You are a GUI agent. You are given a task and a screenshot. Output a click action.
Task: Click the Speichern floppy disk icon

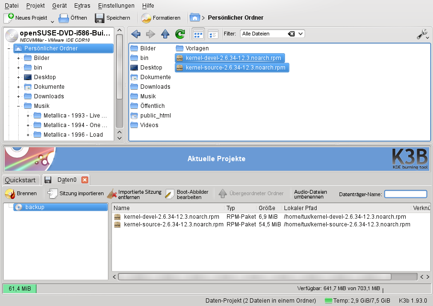coord(100,18)
